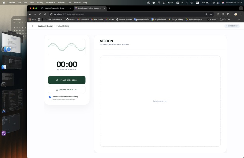Open the Finder icon in Stage Manager
Image resolution: width=244 pixels, height=158 pixels.
click(4, 67)
